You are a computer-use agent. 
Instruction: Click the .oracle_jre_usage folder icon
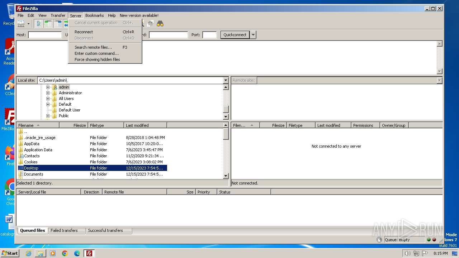click(x=21, y=138)
